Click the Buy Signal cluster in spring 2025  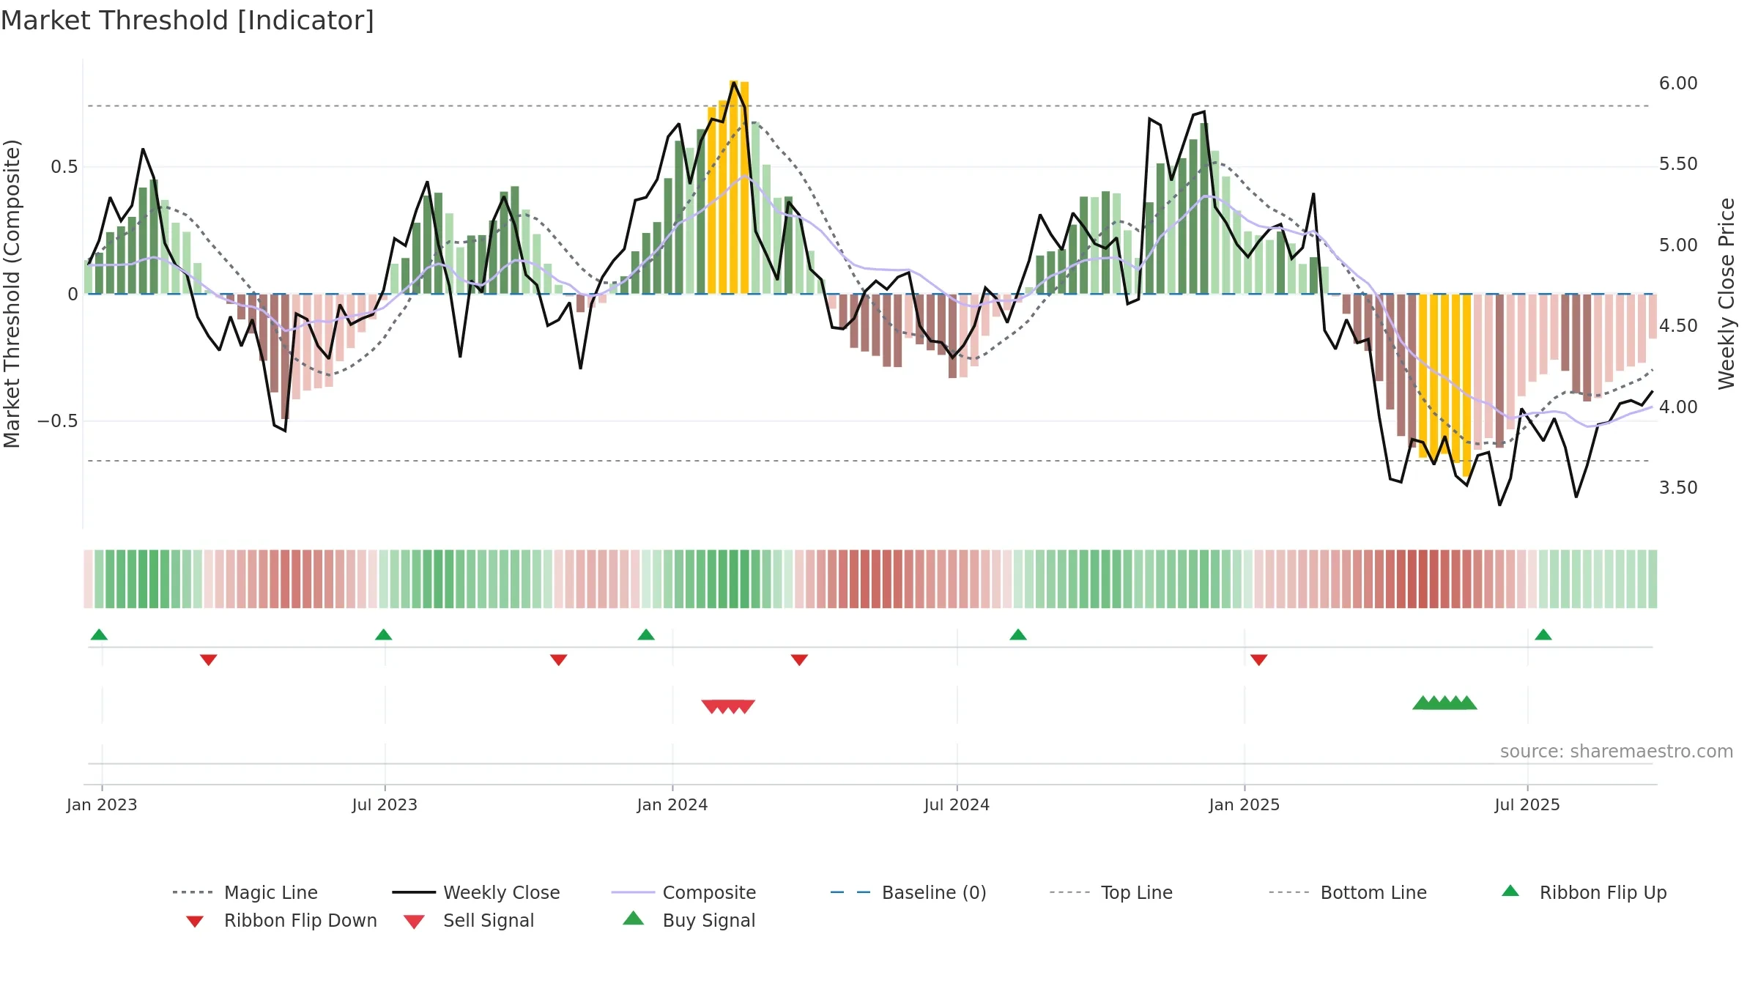pyautogui.click(x=1444, y=703)
